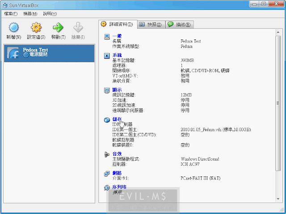Click the 音效 section speaker icon

[107, 154]
